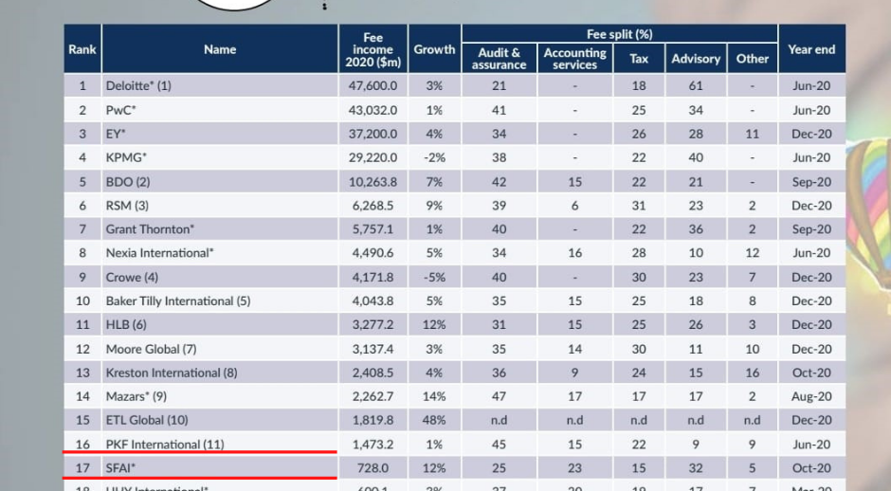Click the fee income value 2,408.5
This screenshot has height=491, width=891.
(x=373, y=373)
